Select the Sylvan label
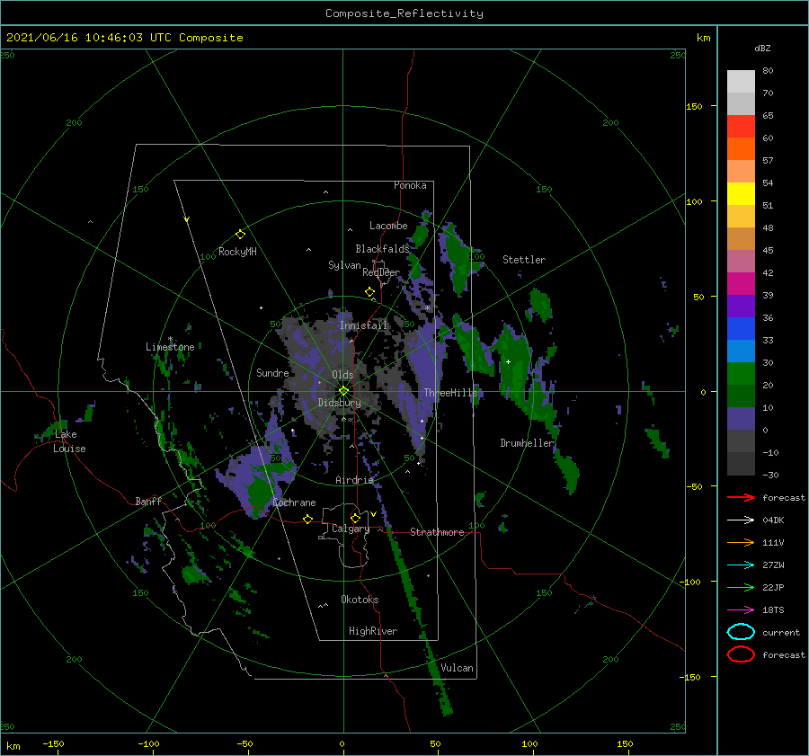Image resolution: width=809 pixels, height=756 pixels. (344, 265)
